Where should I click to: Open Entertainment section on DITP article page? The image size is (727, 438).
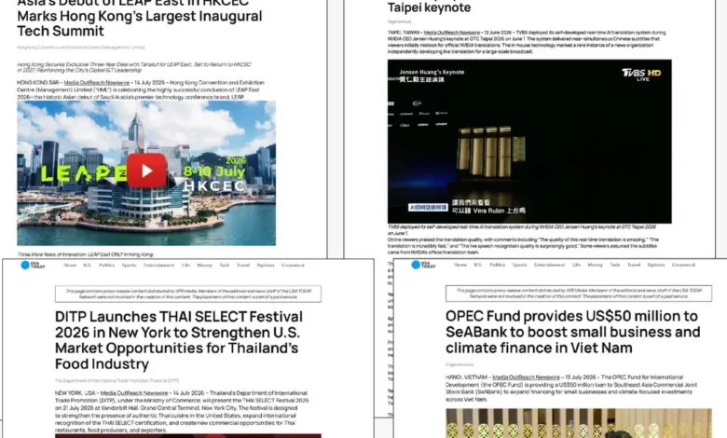[x=159, y=265]
